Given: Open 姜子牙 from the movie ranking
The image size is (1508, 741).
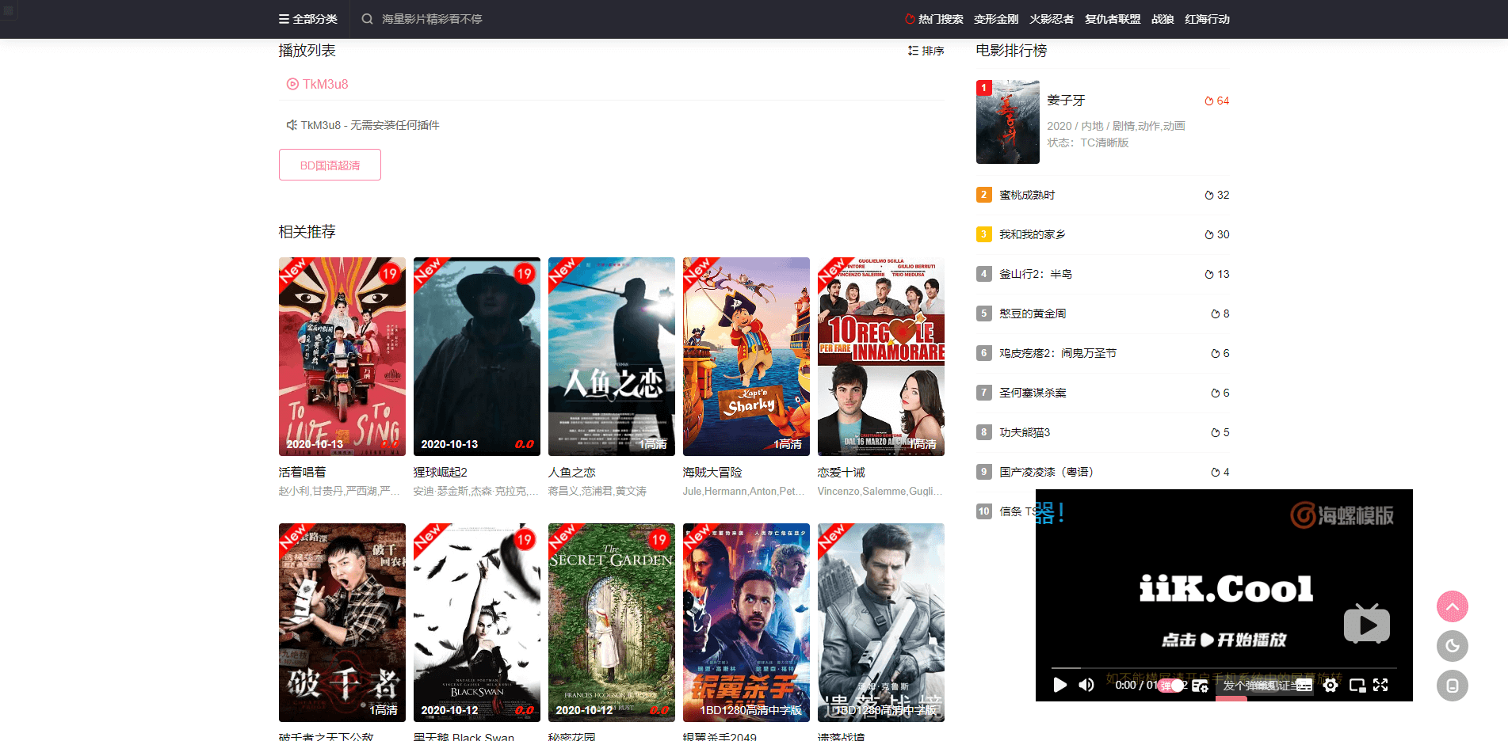Looking at the screenshot, I should 1066,101.
